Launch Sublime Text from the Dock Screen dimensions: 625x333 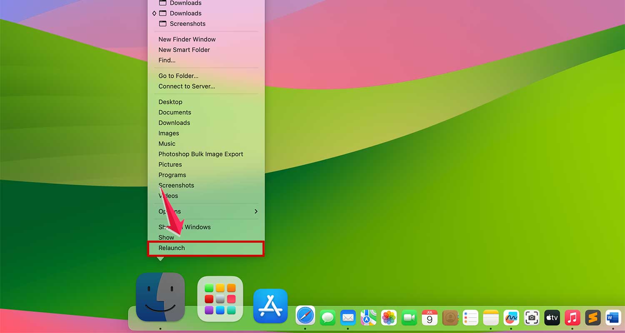click(x=592, y=318)
